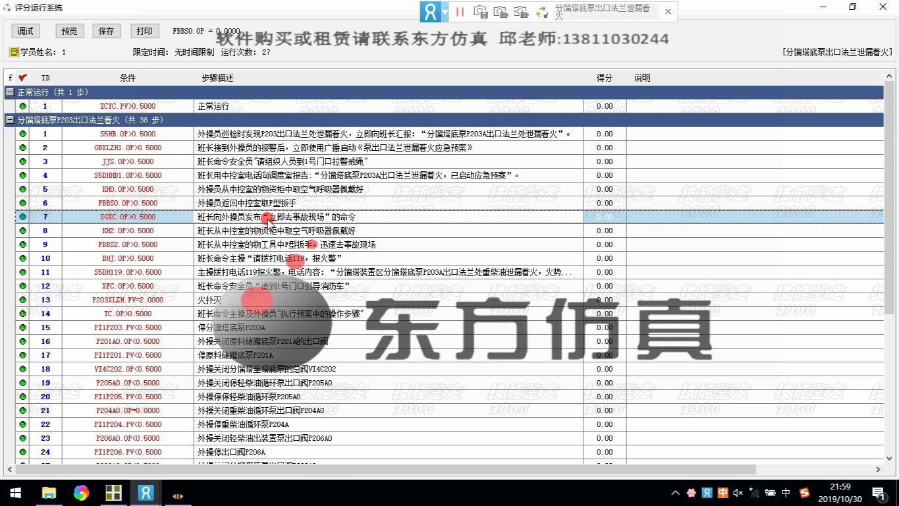
Task: Select step 外操停出口阀P206A
Action: pyautogui.click(x=232, y=452)
